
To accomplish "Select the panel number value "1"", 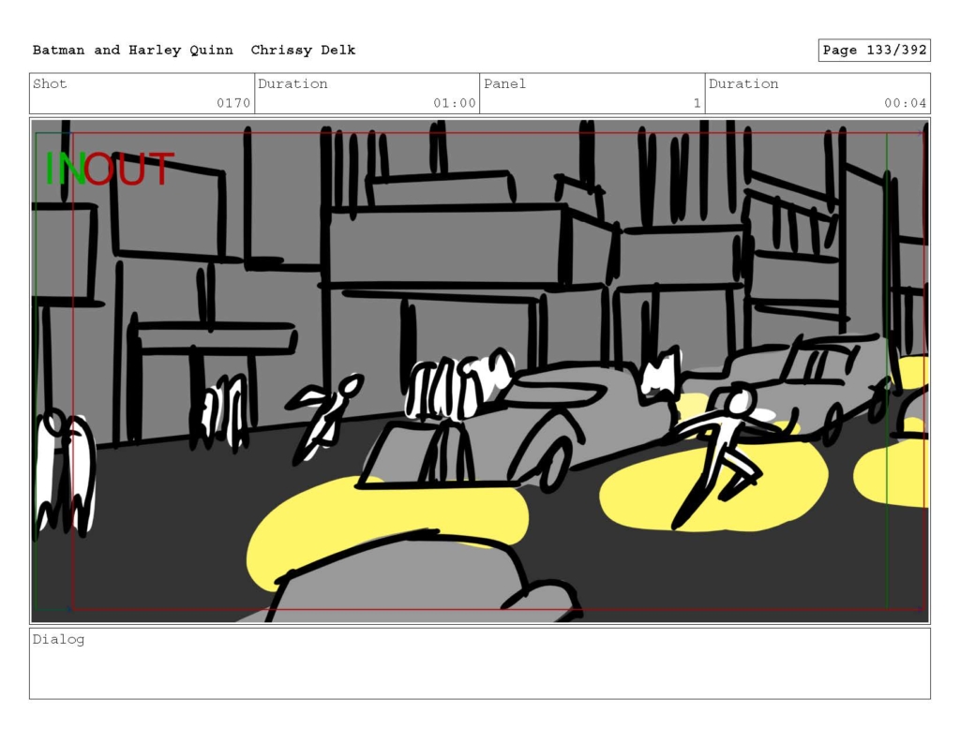I will click(697, 103).
